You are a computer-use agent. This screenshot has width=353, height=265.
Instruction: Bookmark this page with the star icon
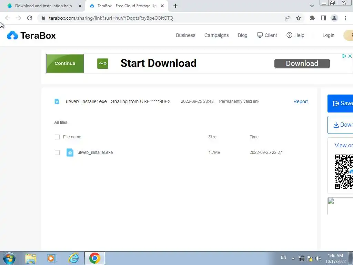299,18
